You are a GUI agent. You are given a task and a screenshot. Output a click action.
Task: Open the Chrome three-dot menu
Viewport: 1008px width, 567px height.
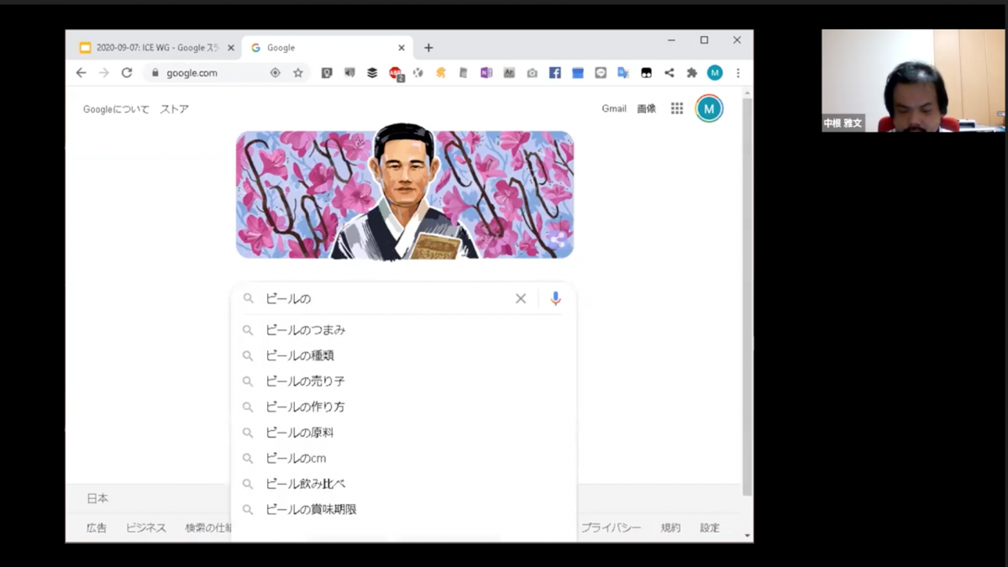tap(738, 73)
